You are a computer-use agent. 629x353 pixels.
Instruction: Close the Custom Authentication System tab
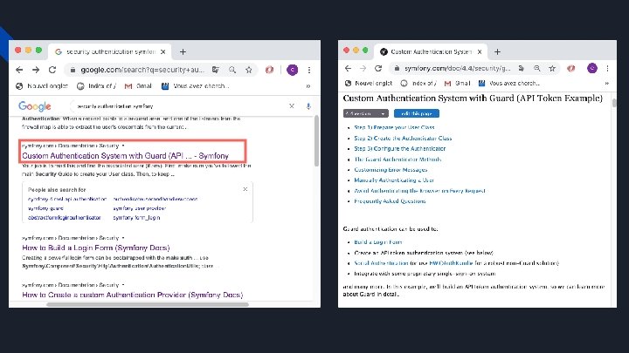coord(480,51)
